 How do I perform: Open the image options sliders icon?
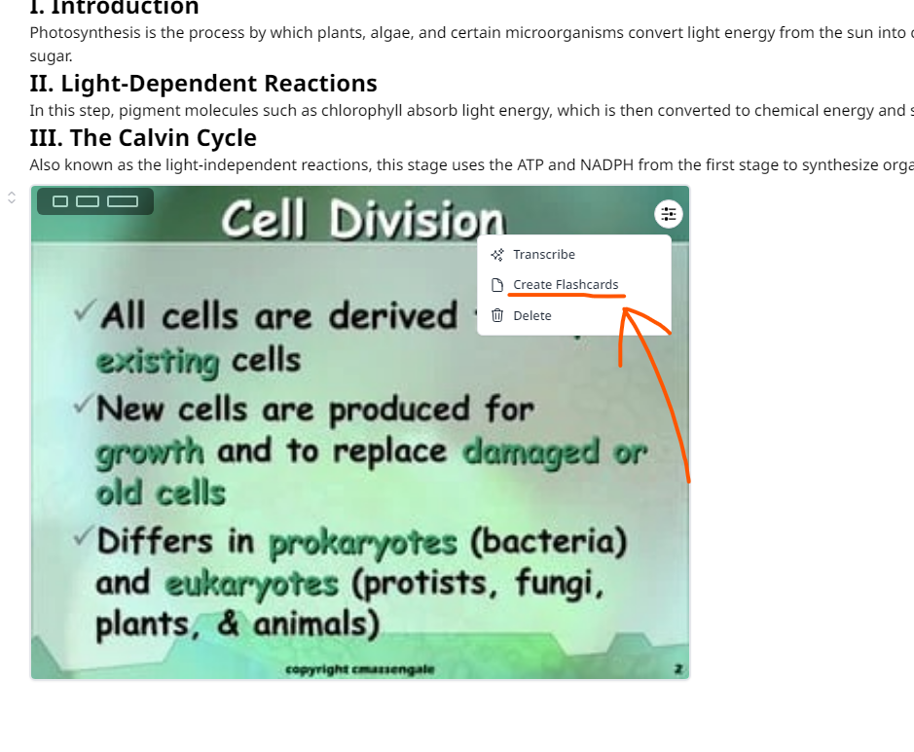pos(668,214)
